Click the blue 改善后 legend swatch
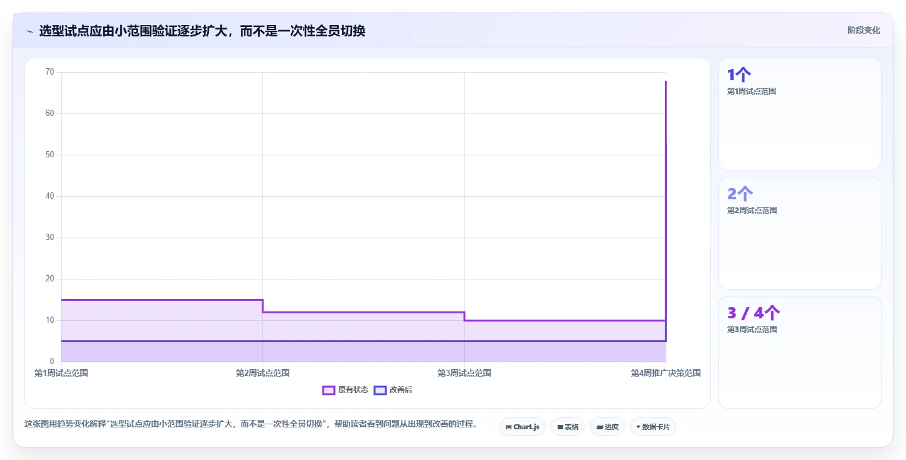906x460 pixels. (380, 390)
